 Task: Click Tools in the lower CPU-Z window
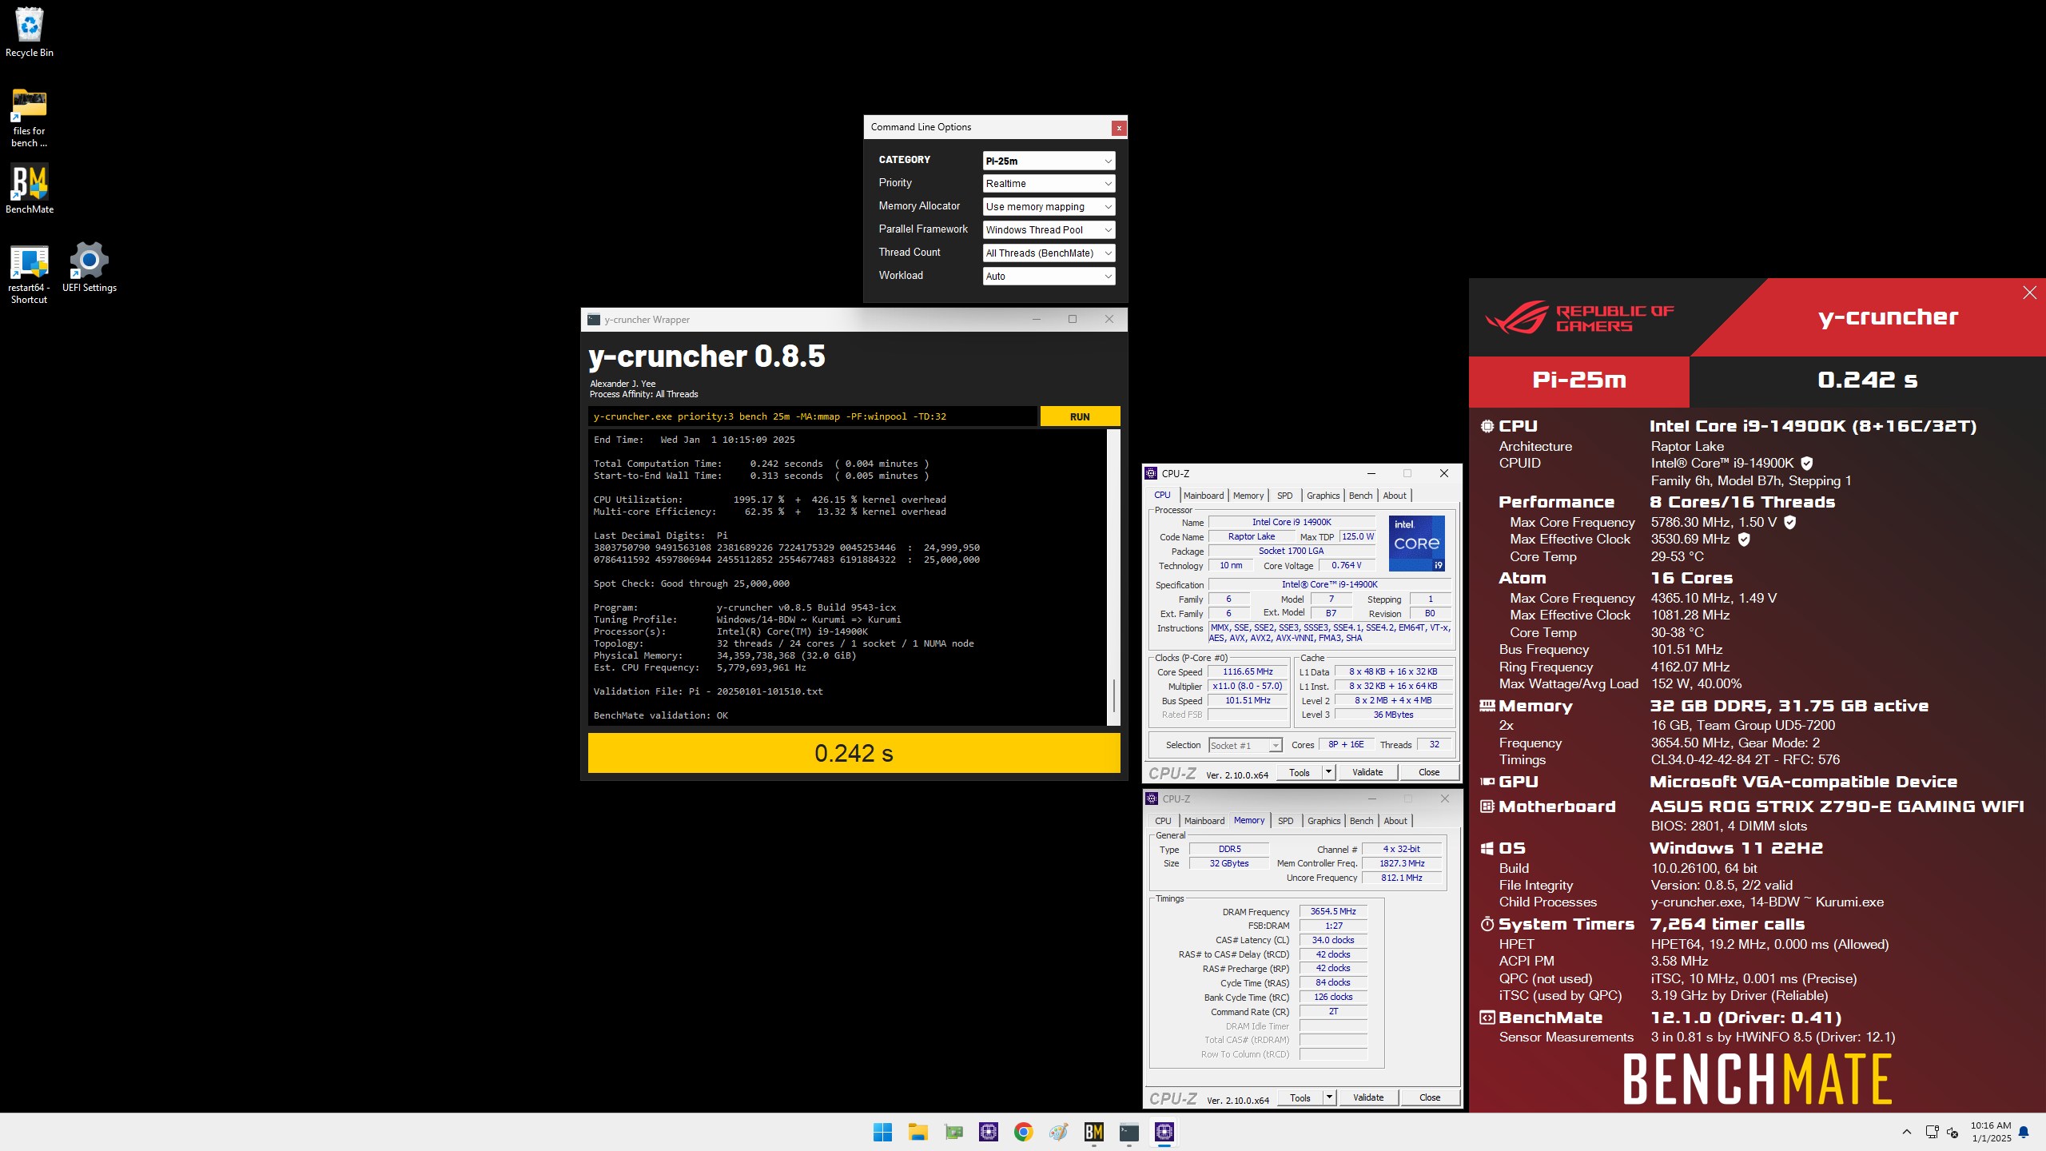tap(1300, 1097)
